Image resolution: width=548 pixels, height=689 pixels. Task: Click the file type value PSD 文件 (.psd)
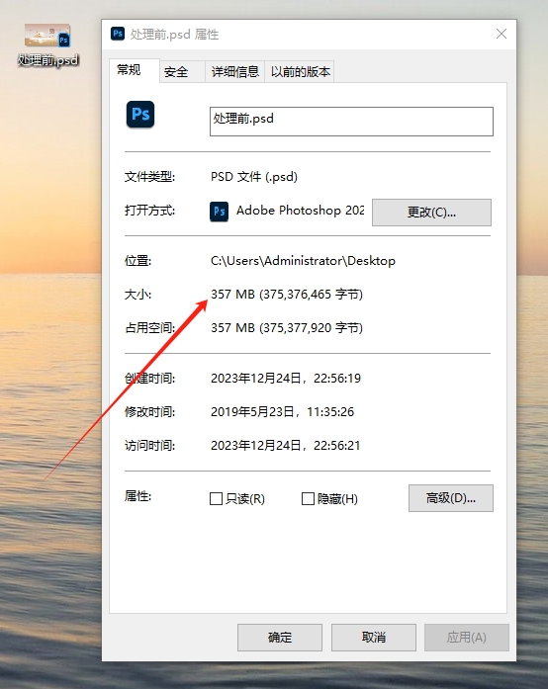[254, 177]
